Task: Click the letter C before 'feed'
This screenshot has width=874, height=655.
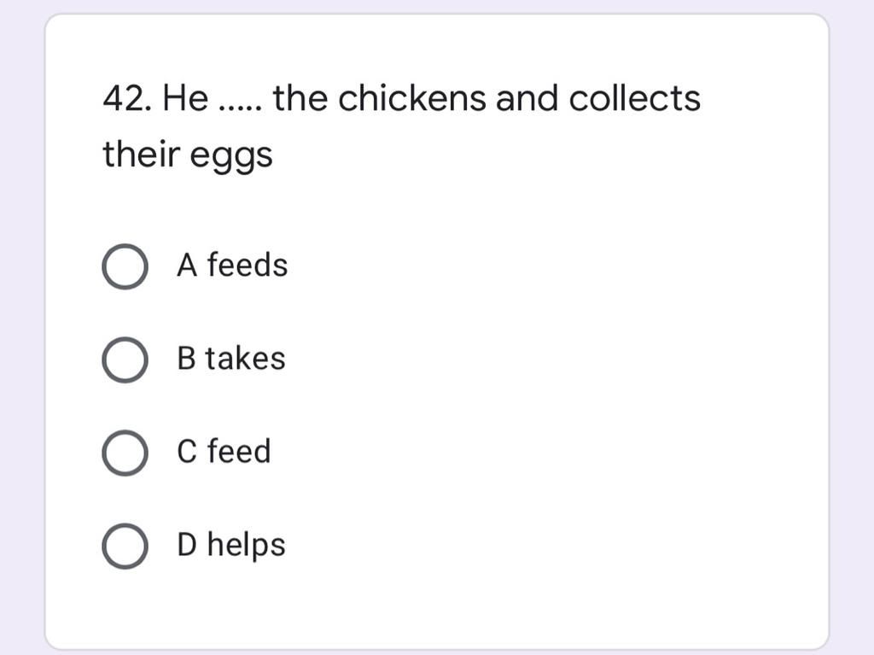Action: tap(187, 452)
